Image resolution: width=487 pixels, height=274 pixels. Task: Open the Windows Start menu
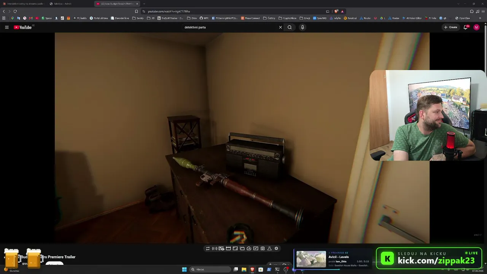coord(185,269)
